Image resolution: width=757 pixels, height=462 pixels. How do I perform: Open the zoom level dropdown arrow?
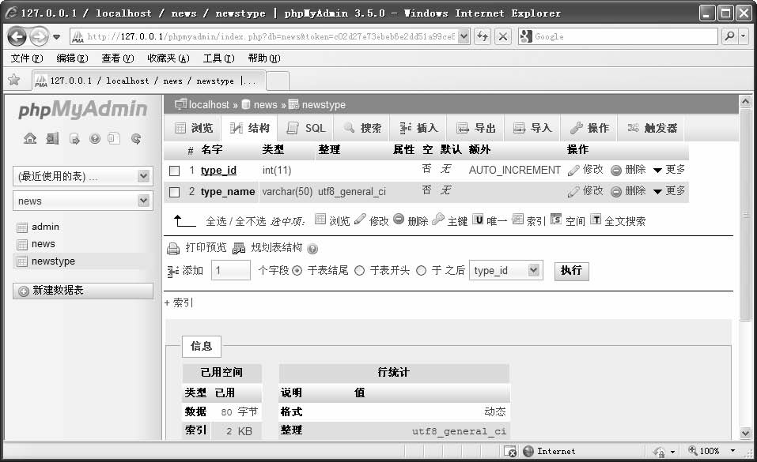[732, 450]
